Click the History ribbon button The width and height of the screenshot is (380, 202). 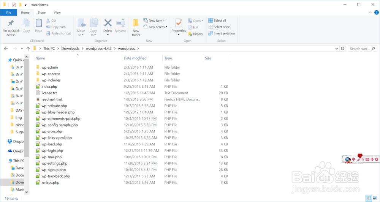pos(196,34)
